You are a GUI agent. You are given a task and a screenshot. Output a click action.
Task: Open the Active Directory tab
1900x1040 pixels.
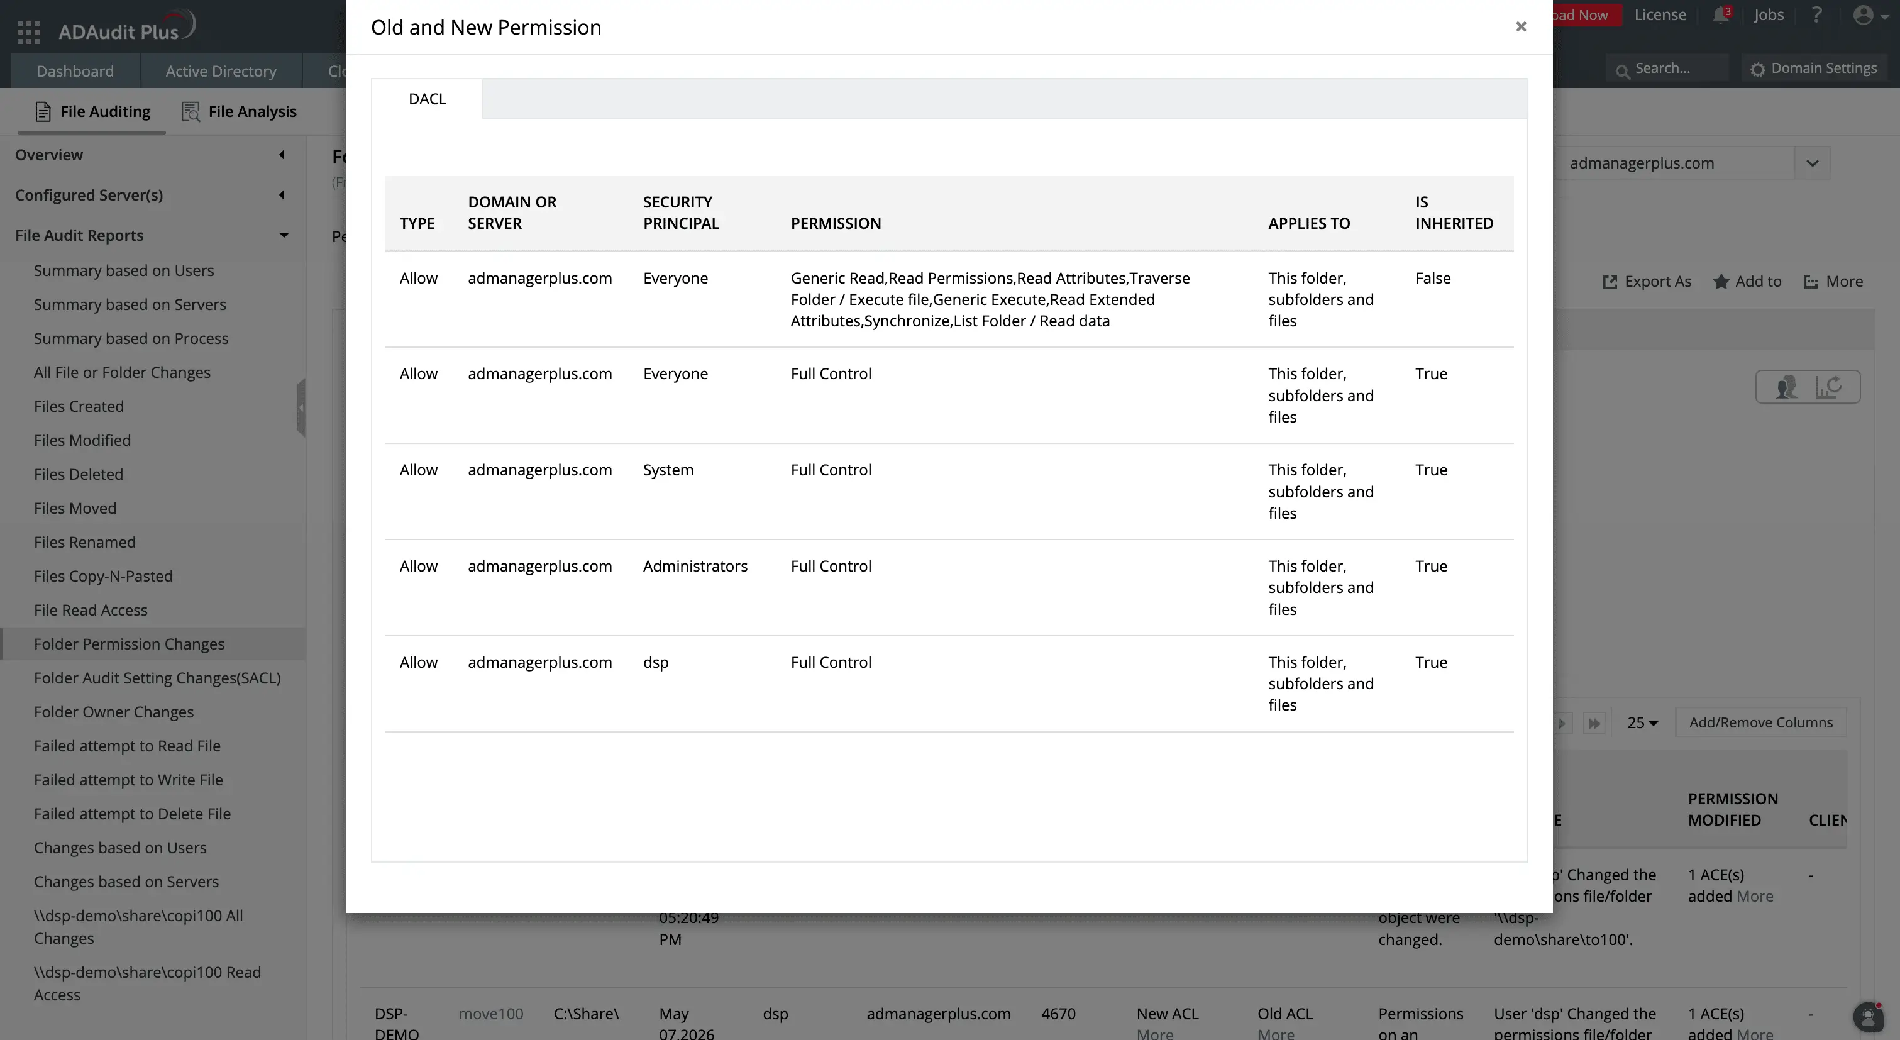221,71
